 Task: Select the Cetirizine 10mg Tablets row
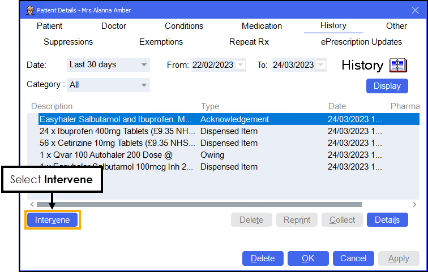click(x=116, y=143)
